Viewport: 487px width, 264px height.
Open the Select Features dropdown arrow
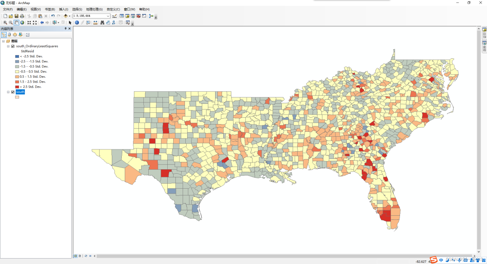click(x=58, y=23)
